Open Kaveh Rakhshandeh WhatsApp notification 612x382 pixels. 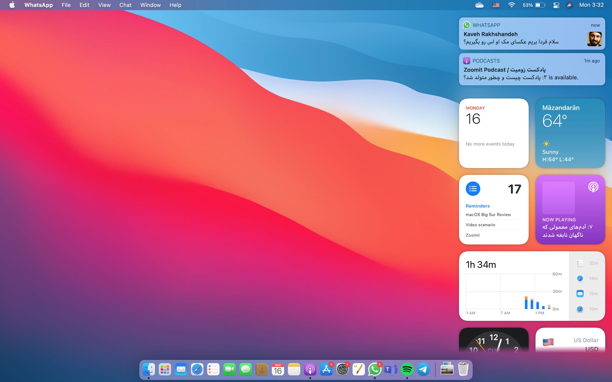click(532, 34)
